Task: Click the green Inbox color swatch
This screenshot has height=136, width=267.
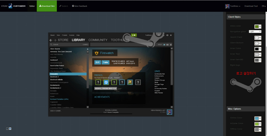Action: tap(257, 27)
